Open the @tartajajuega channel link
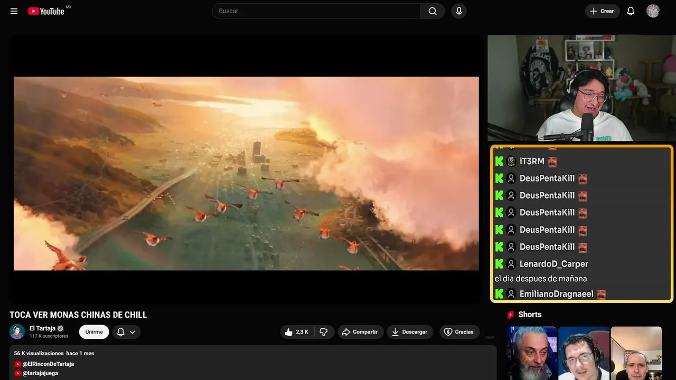Image resolution: width=676 pixels, height=380 pixels. point(40,373)
